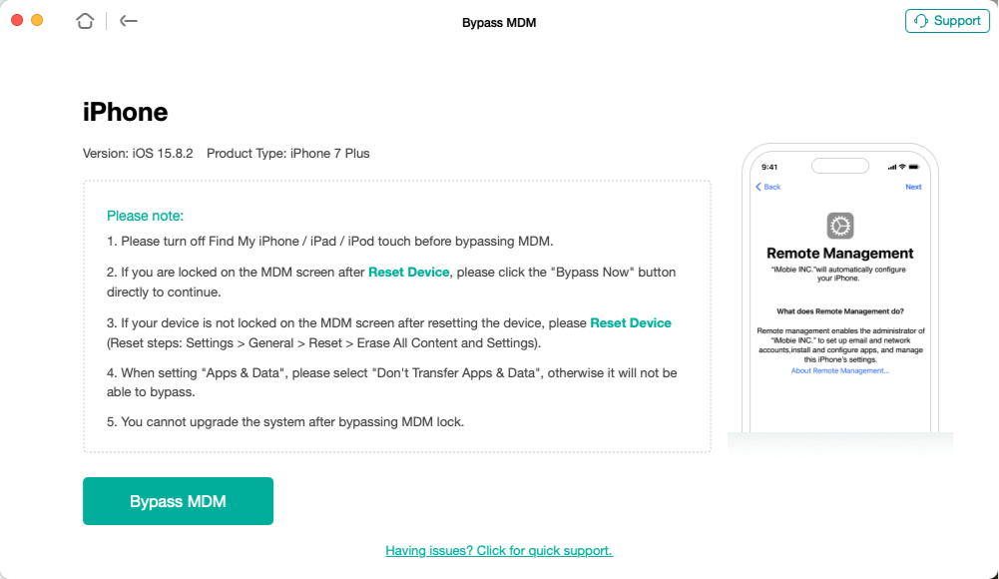Viewport: 999px width, 579px height.
Task: Click the back arrow icon
Action: [x=129, y=21]
